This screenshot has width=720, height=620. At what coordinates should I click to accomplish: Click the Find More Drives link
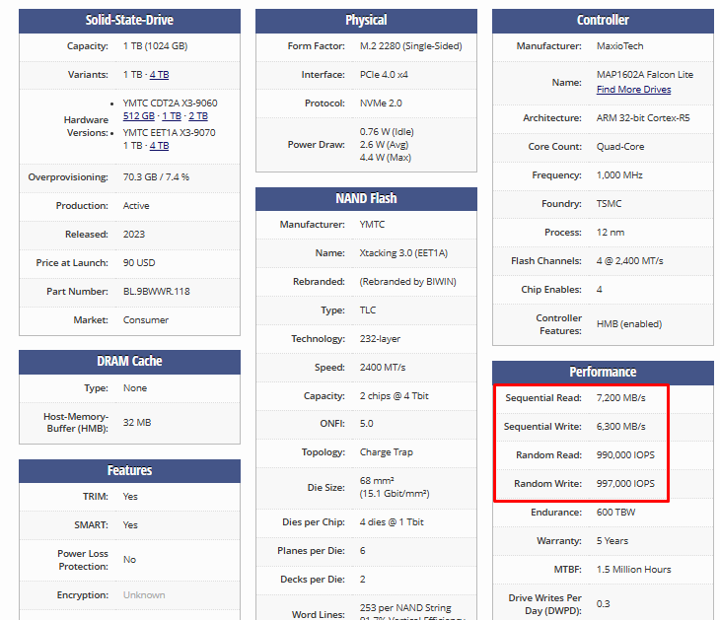pyautogui.click(x=633, y=89)
